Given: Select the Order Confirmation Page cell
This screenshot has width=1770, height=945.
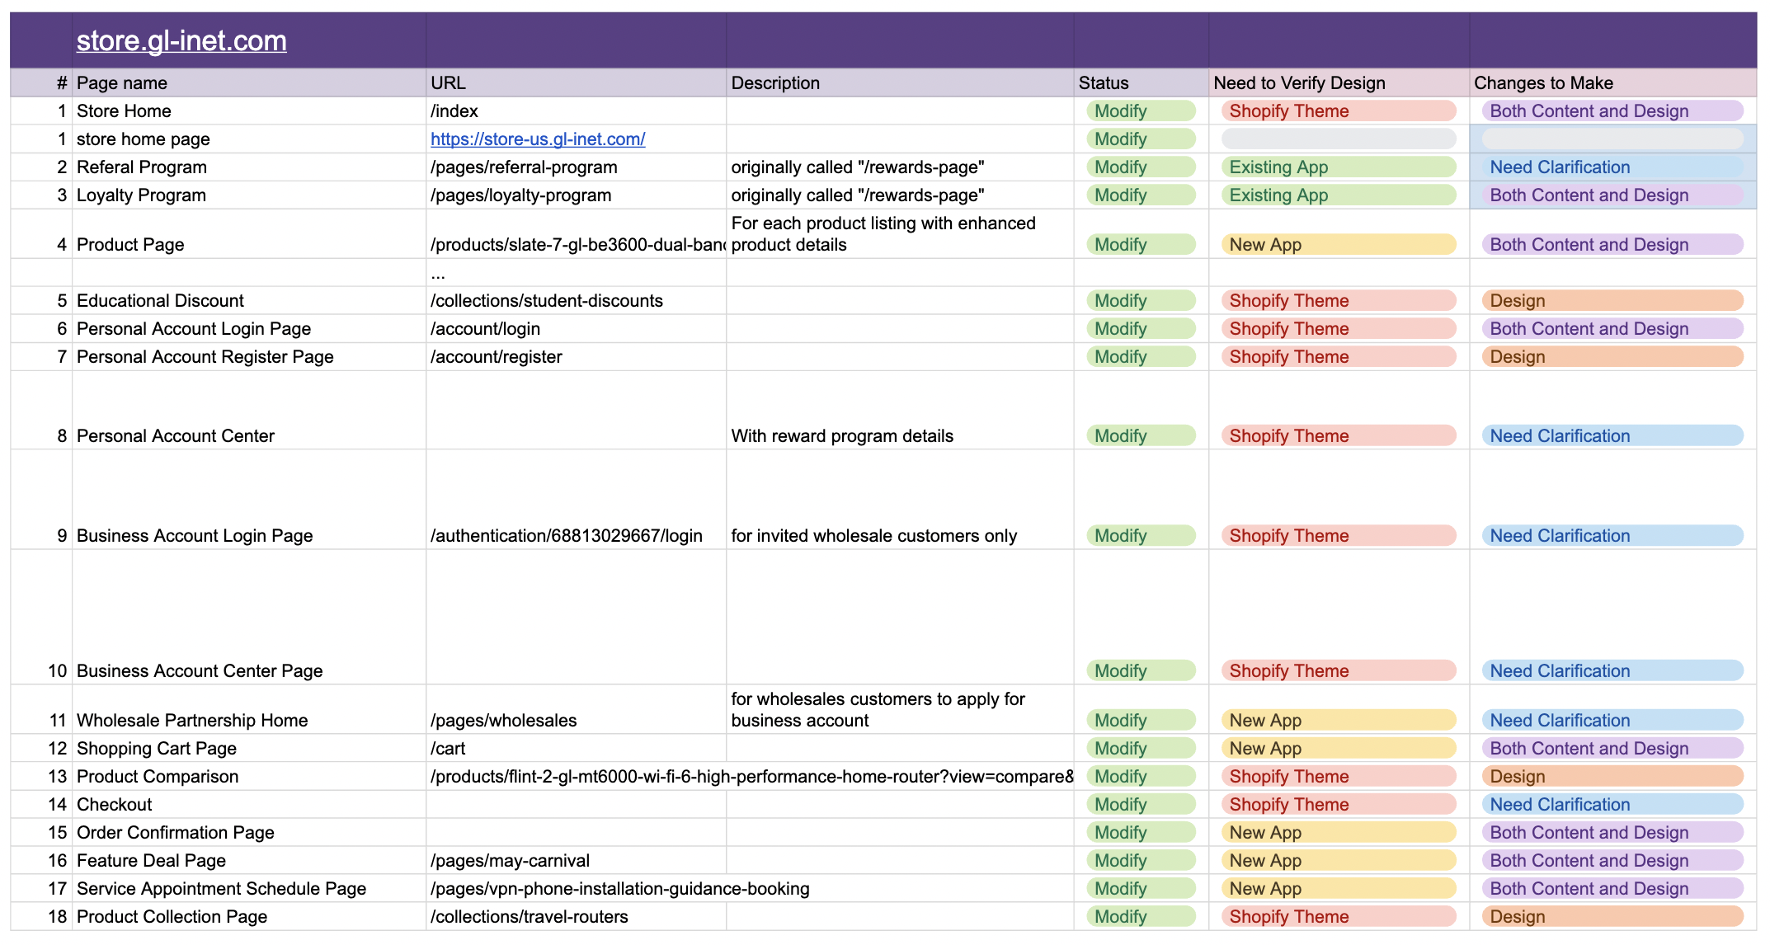Looking at the screenshot, I should tap(249, 833).
